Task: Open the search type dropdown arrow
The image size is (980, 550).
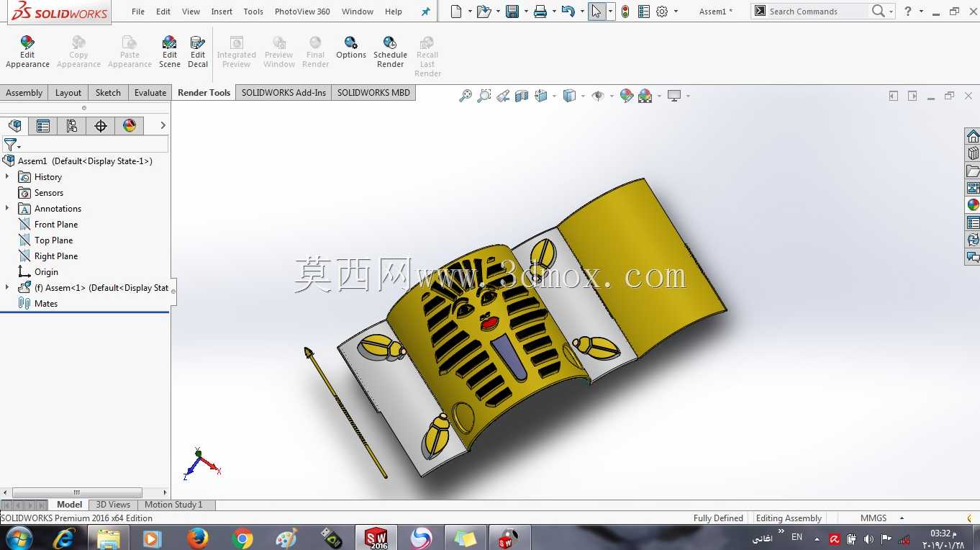Action: click(x=891, y=12)
